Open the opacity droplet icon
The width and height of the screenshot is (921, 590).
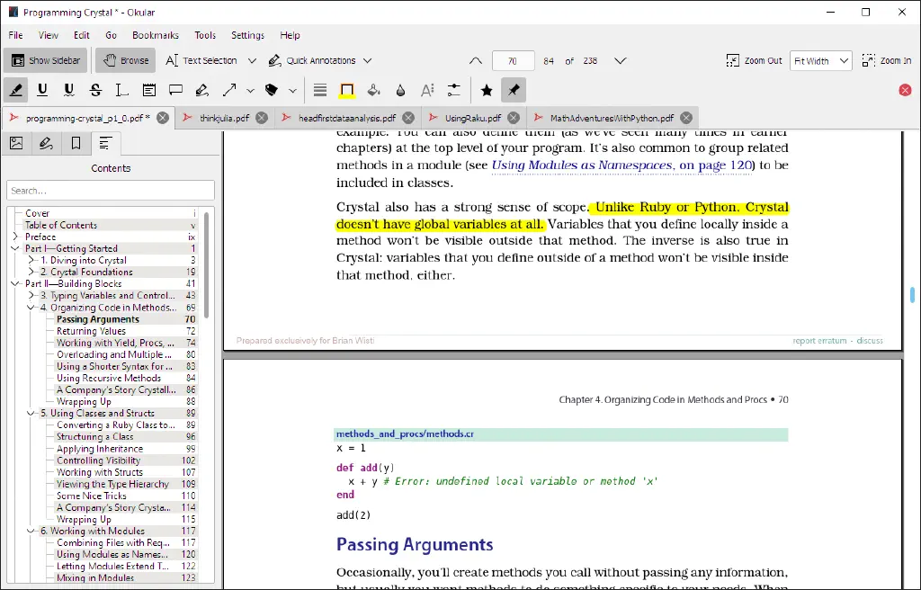400,90
